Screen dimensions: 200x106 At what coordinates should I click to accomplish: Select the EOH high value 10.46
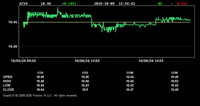(x=40, y=81)
